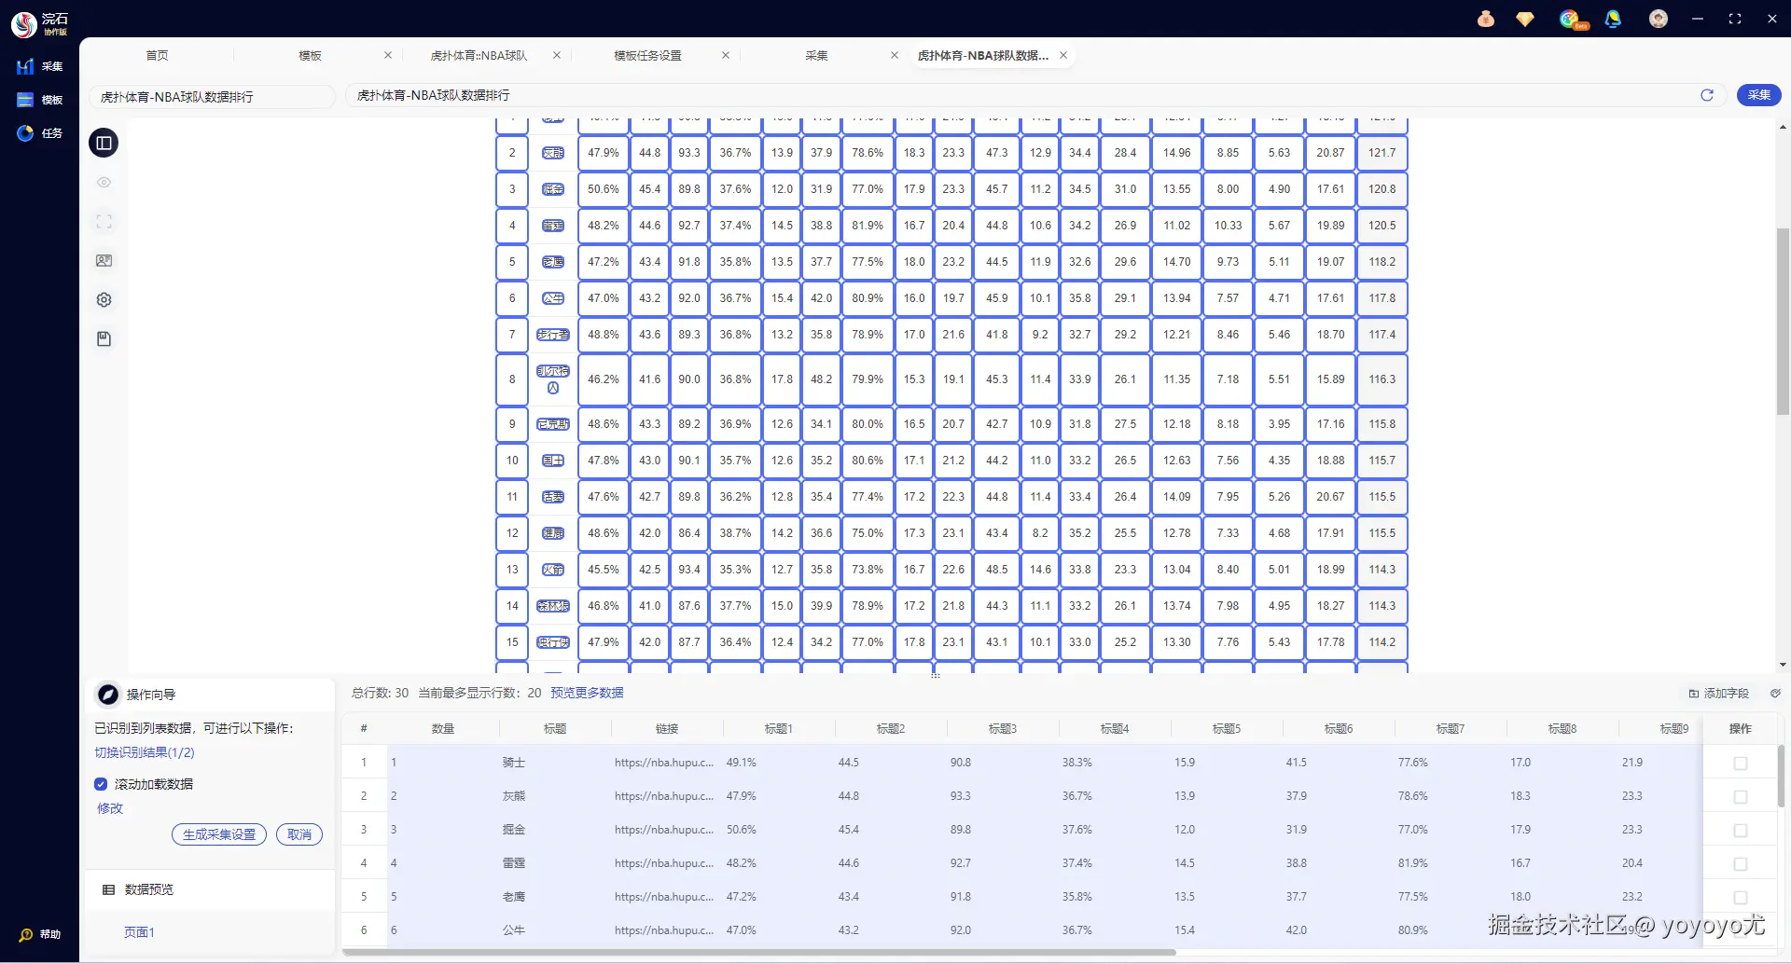Open the 任务 section in the left sidebar
The image size is (1791, 964).
39,133
